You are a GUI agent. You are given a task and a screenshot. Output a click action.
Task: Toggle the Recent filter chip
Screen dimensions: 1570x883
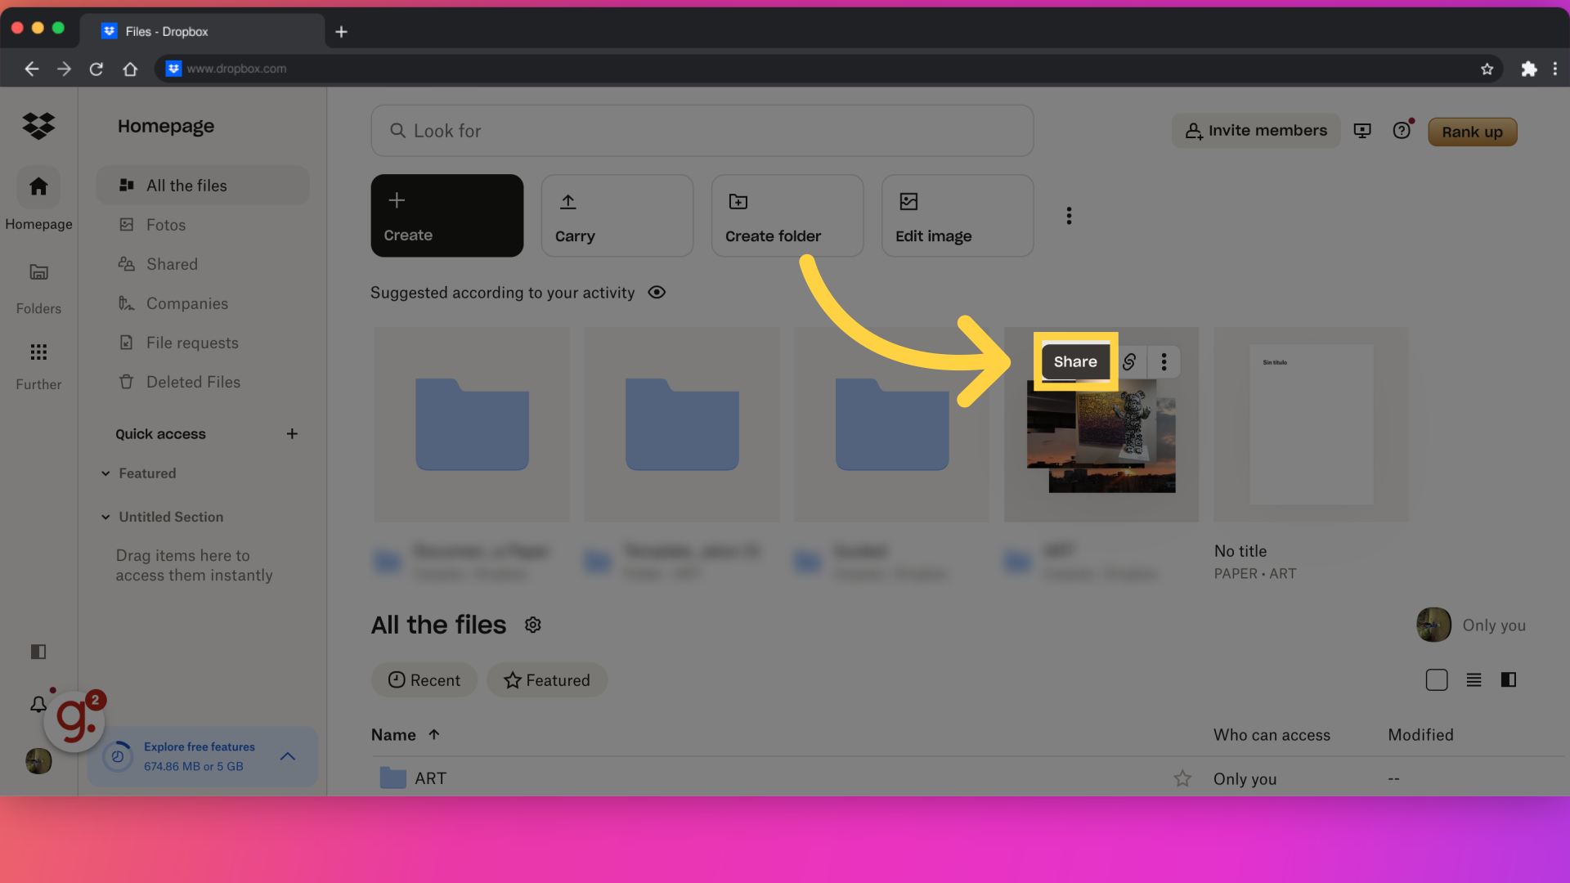coord(424,680)
